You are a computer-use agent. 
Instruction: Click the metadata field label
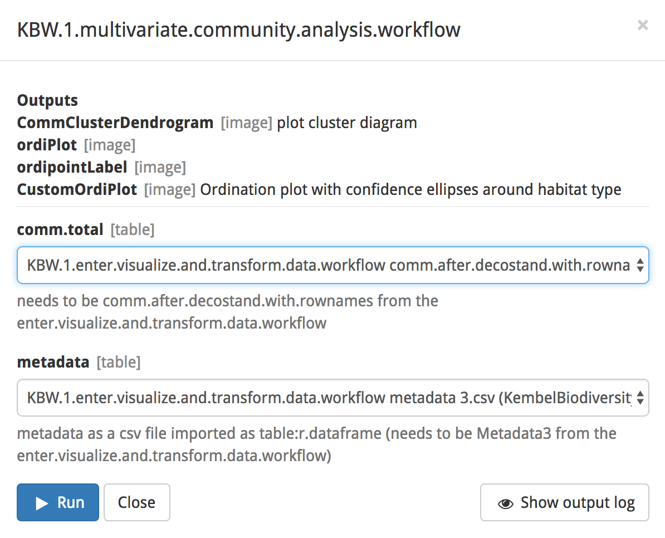53,363
